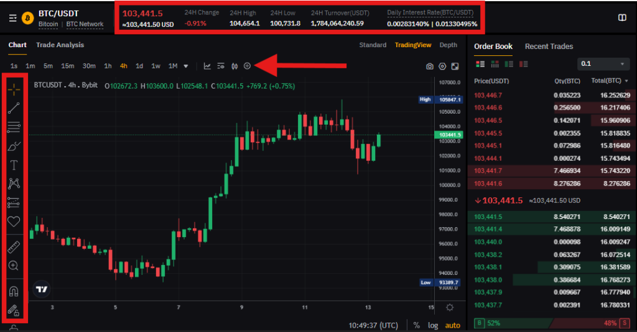This screenshot has width=637, height=332.
Task: Select the 30m timeframe
Action: [89, 66]
